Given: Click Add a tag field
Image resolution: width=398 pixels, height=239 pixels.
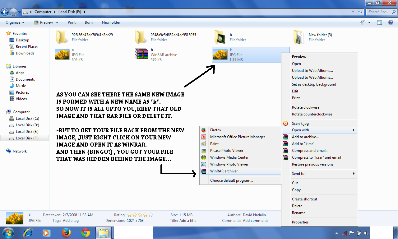Looking at the screenshot, I should click(x=71, y=221).
